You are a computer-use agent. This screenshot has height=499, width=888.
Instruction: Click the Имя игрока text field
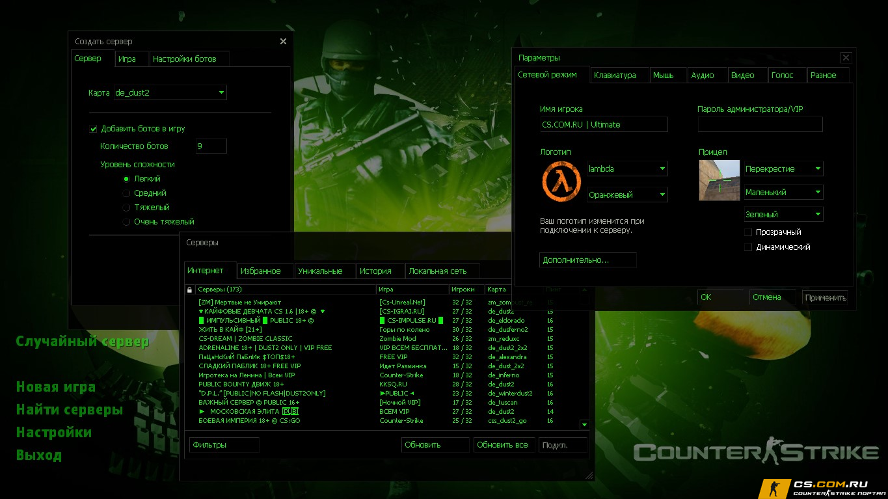604,124
